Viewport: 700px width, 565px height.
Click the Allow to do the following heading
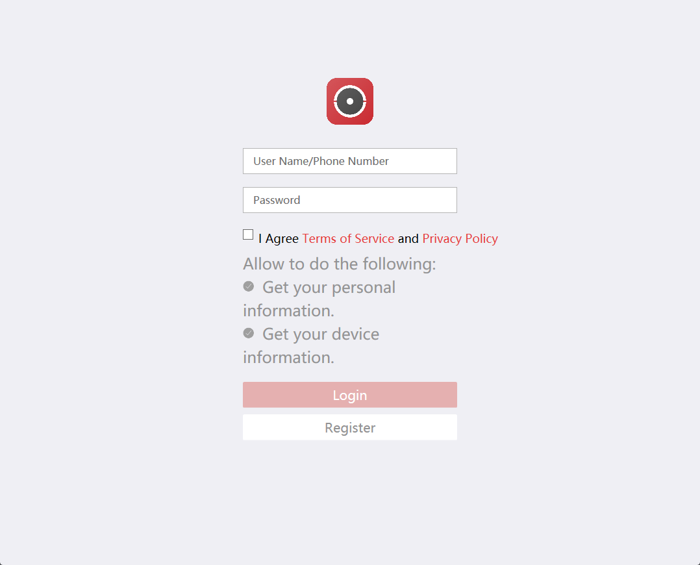[x=339, y=264]
